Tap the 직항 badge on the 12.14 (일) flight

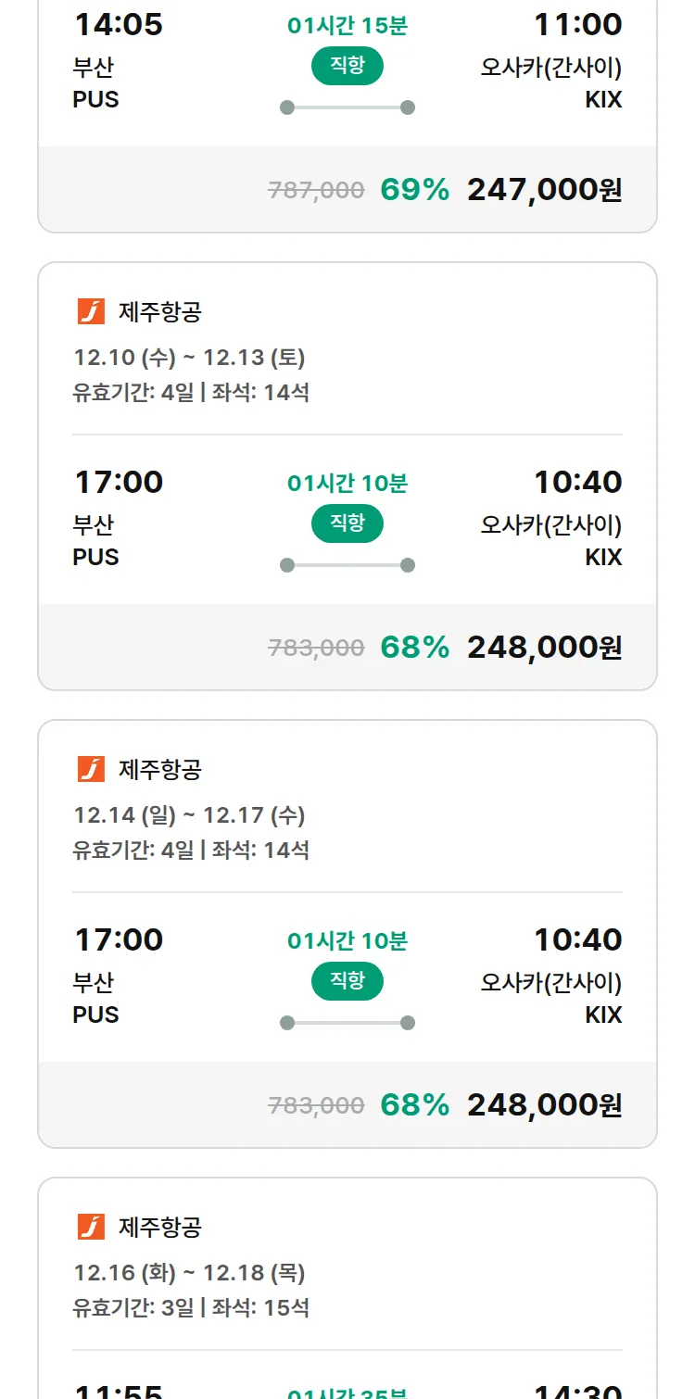347,981
